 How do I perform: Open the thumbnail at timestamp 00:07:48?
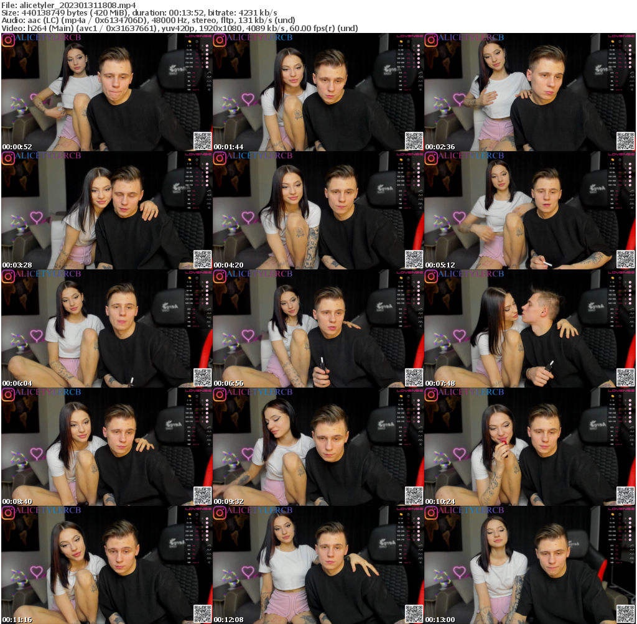pos(529,328)
